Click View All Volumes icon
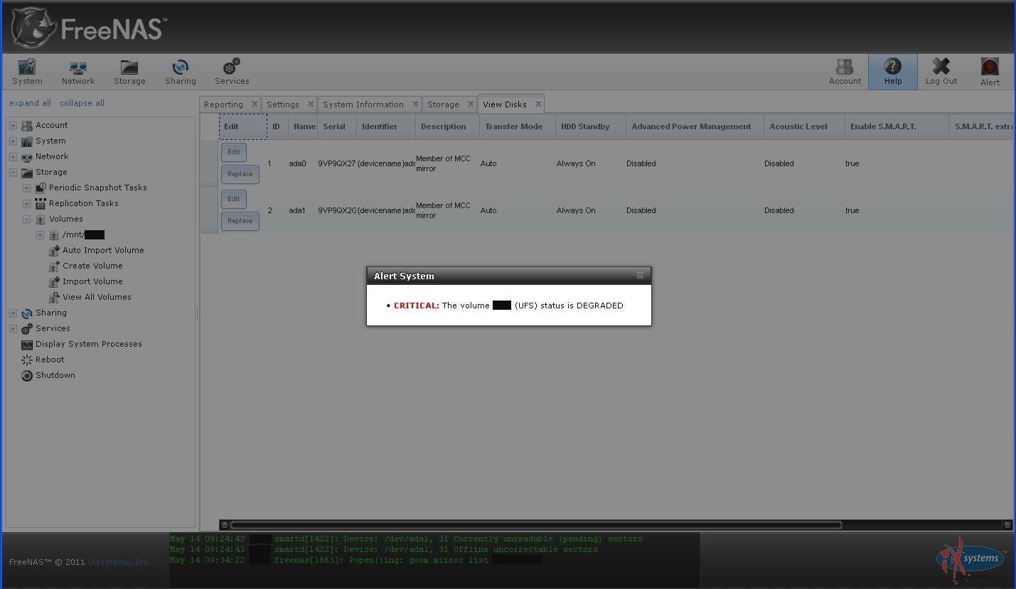The image size is (1016, 589). [54, 298]
